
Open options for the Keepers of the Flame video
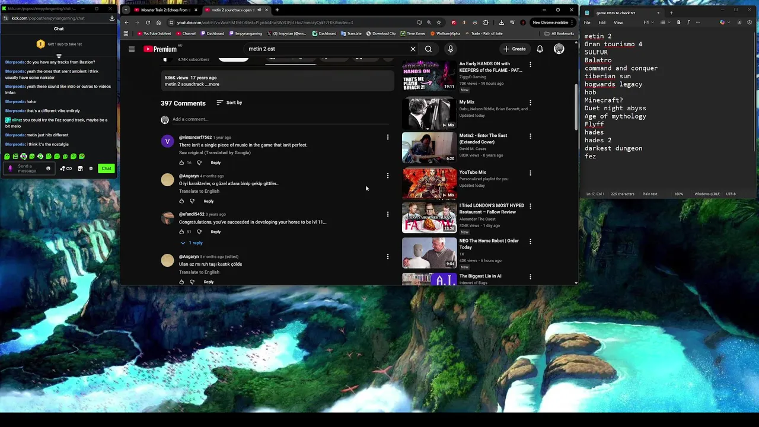(530, 64)
